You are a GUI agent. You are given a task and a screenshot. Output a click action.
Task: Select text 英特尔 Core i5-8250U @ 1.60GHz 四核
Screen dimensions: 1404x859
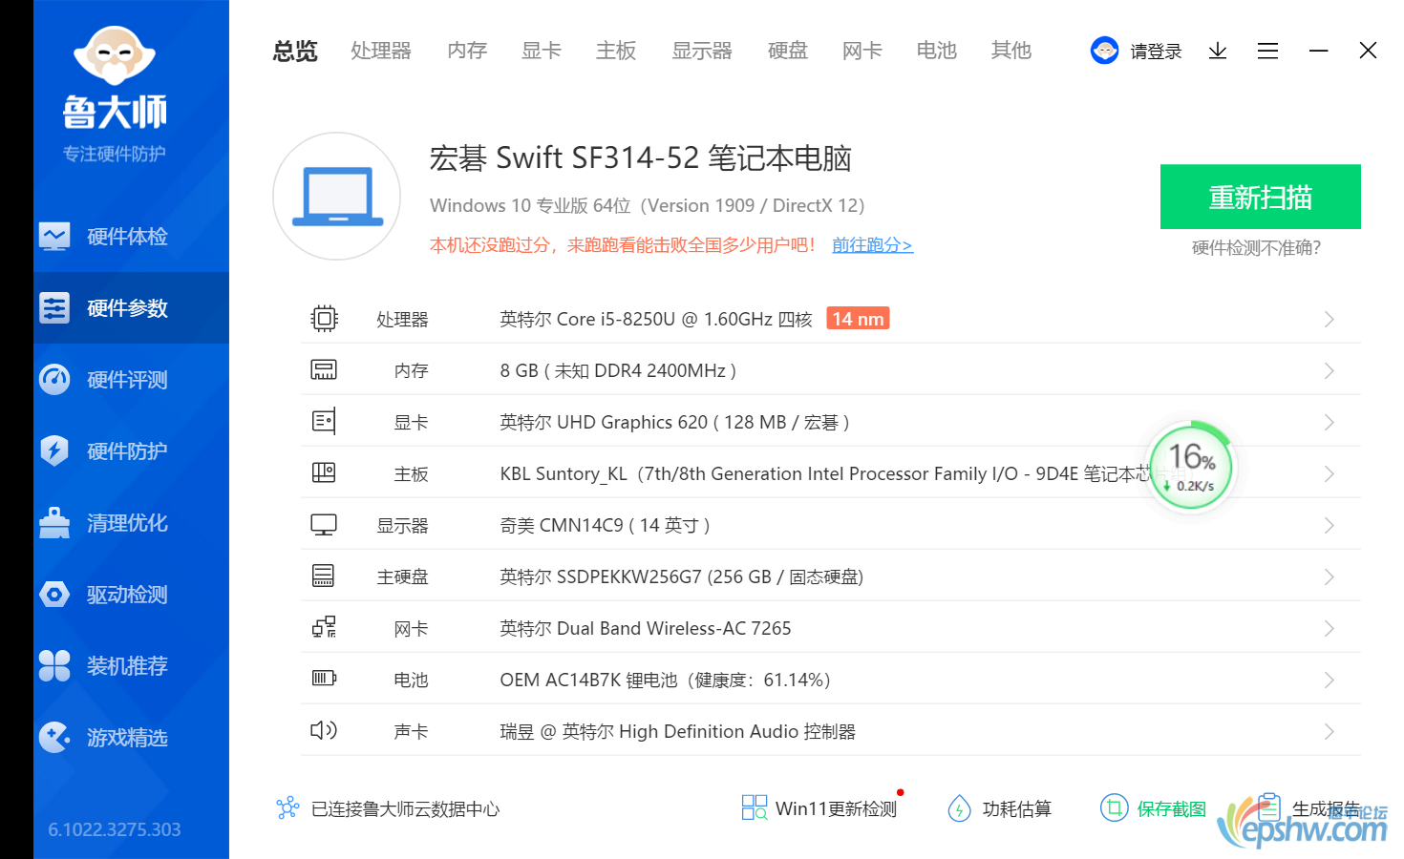(x=656, y=319)
